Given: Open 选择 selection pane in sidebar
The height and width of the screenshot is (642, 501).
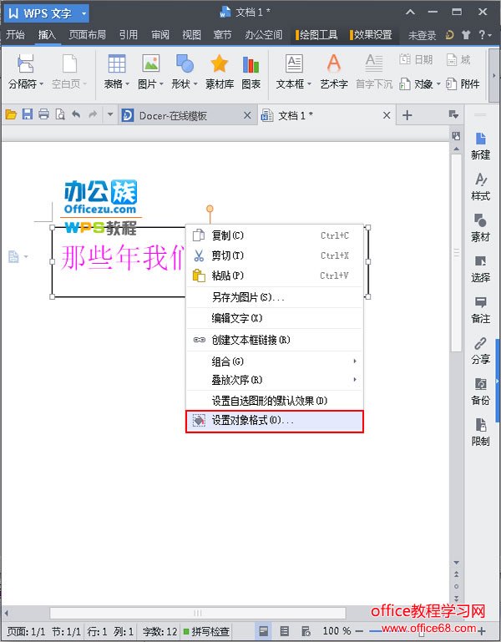Looking at the screenshot, I should pyautogui.click(x=480, y=269).
